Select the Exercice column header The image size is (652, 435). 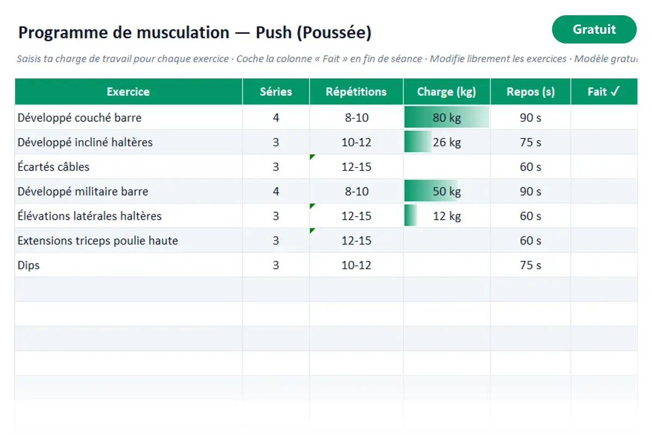(128, 92)
